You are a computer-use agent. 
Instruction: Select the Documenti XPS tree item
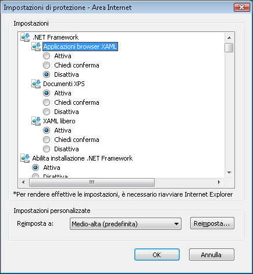pyautogui.click(x=64, y=84)
